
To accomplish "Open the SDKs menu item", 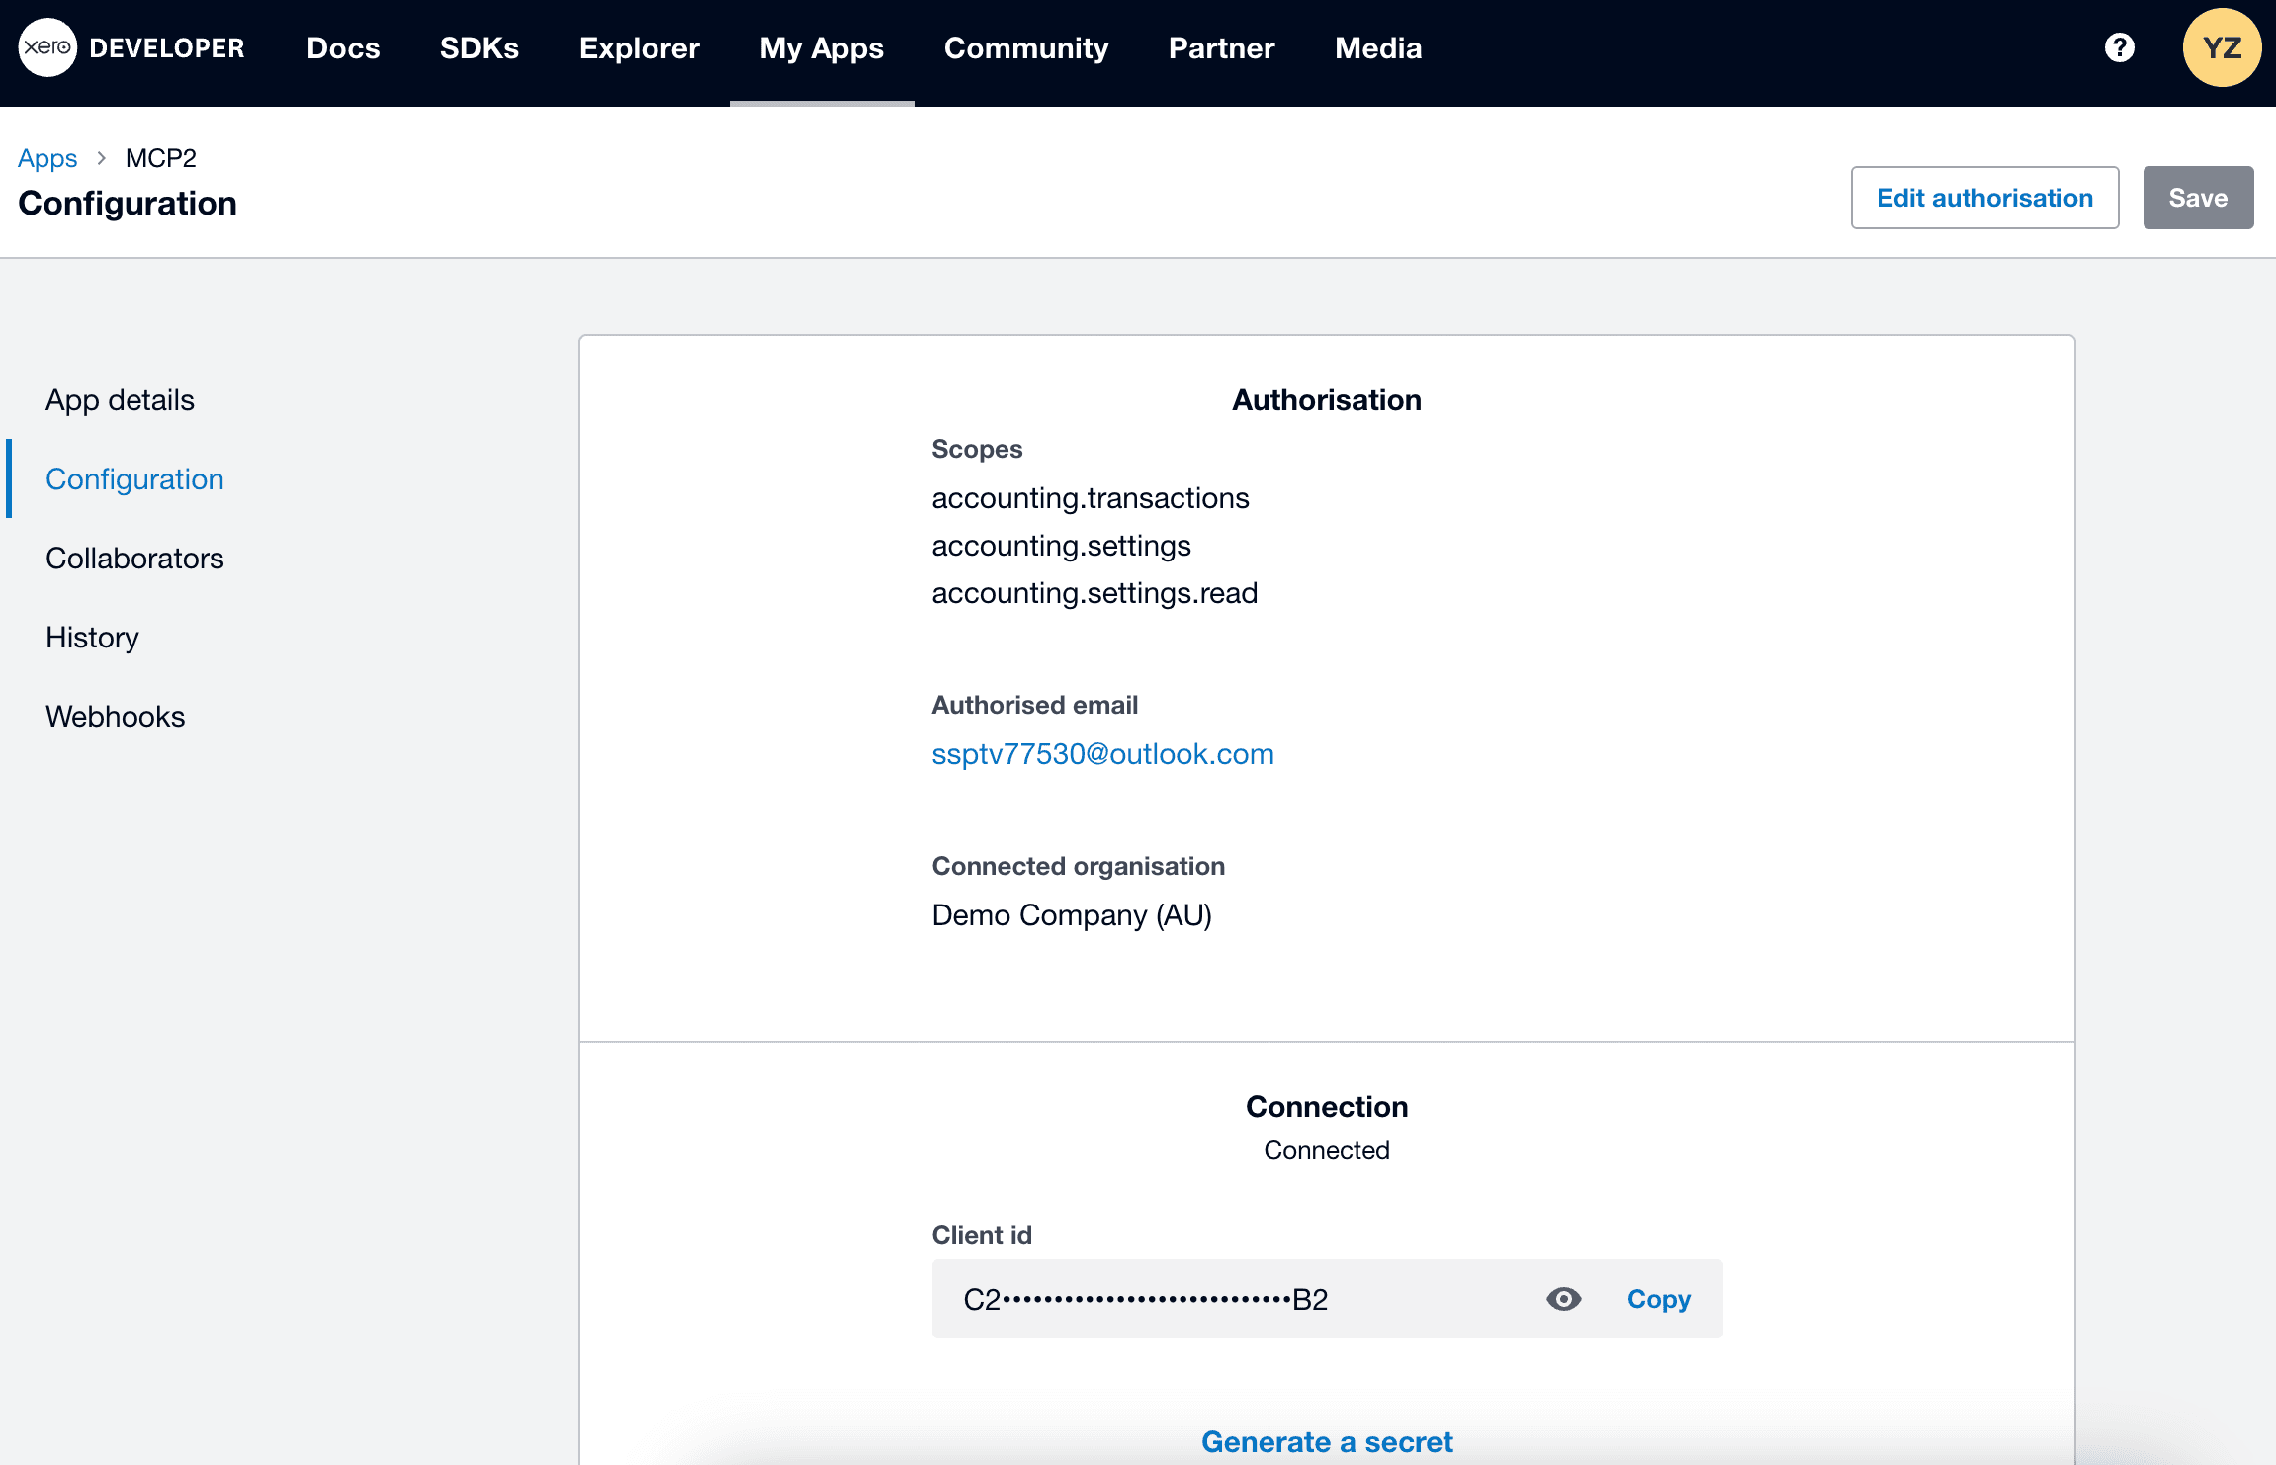I will [479, 47].
